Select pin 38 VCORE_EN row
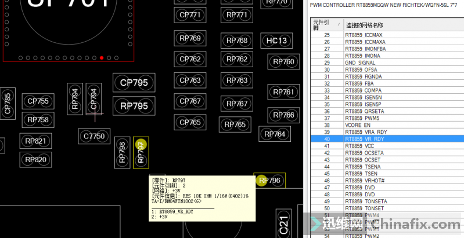The height and width of the screenshot is (238, 464). click(x=383, y=125)
